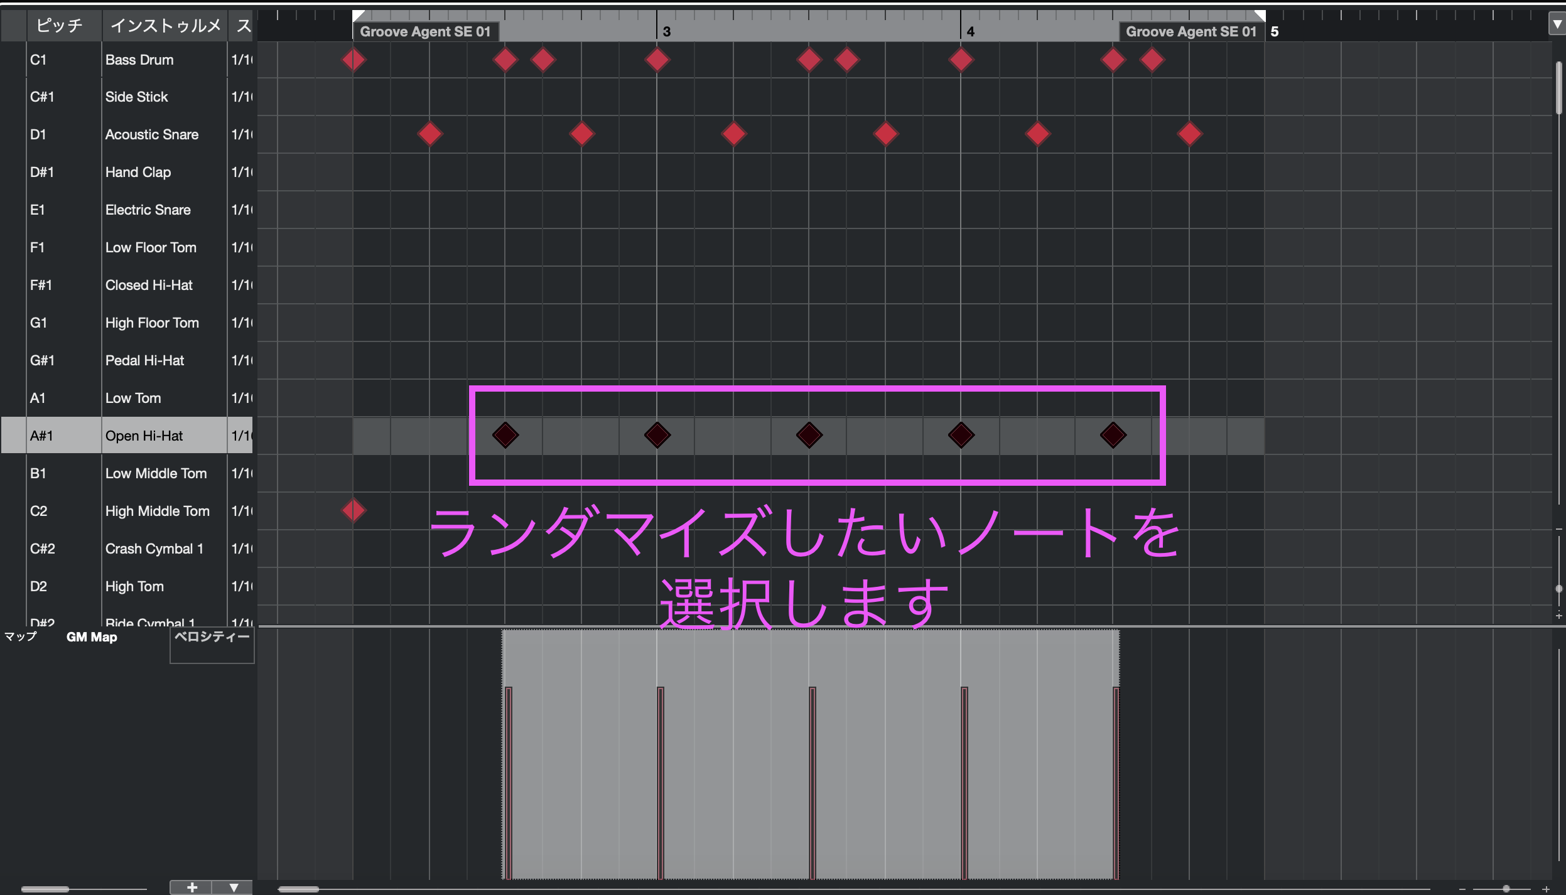Image resolution: width=1566 pixels, height=895 pixels.
Task: Click the ピッチ column header
Action: pos(60,25)
